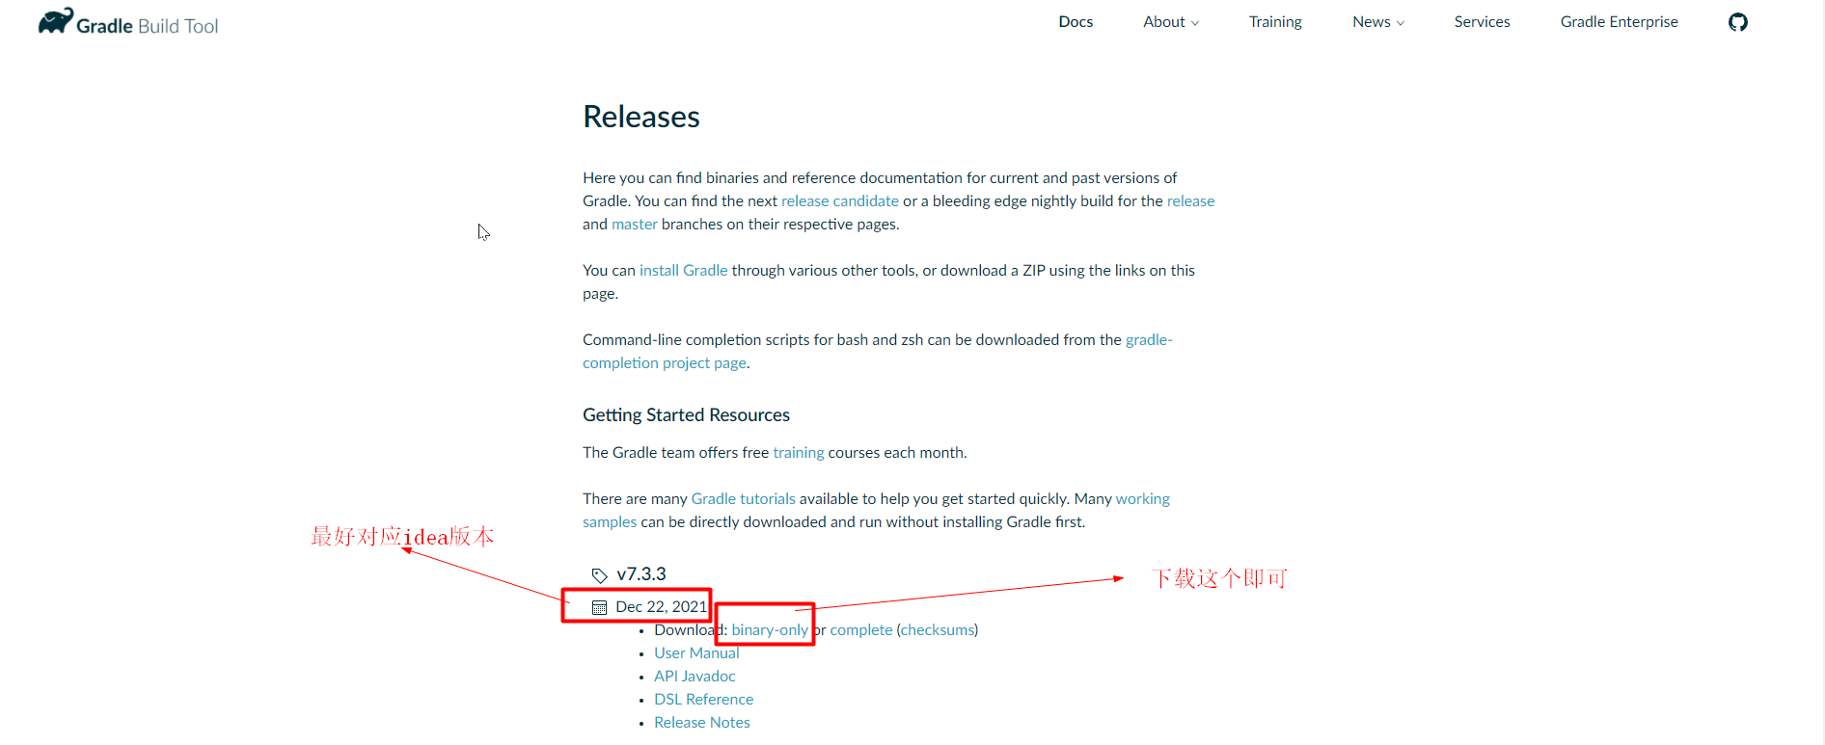Image resolution: width=1825 pixels, height=745 pixels.
Task: Open the master branch link
Action: 634,224
